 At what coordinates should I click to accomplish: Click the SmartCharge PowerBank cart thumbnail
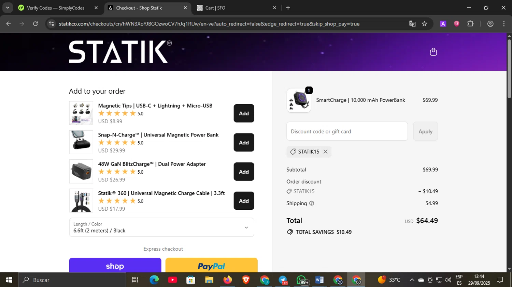pyautogui.click(x=299, y=100)
